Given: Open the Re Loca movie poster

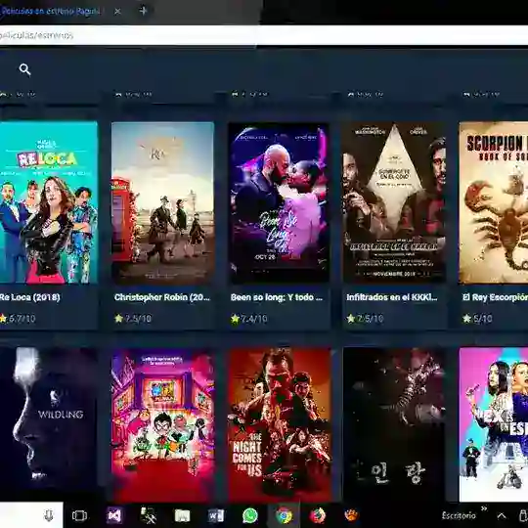Looking at the screenshot, I should [49, 202].
